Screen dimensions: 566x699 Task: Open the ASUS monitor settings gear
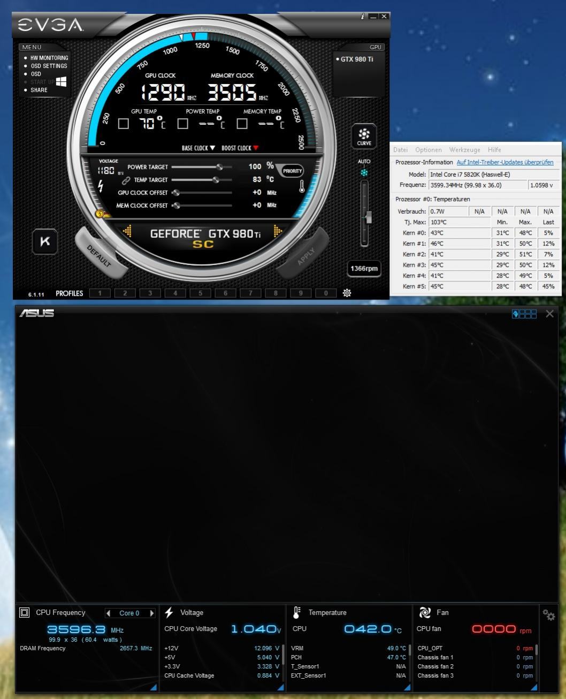549,615
